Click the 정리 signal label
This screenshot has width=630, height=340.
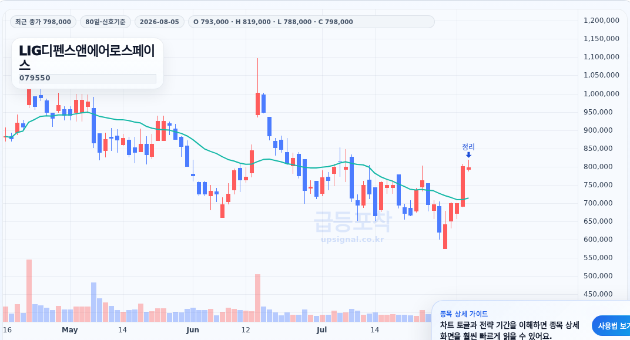pyautogui.click(x=468, y=147)
